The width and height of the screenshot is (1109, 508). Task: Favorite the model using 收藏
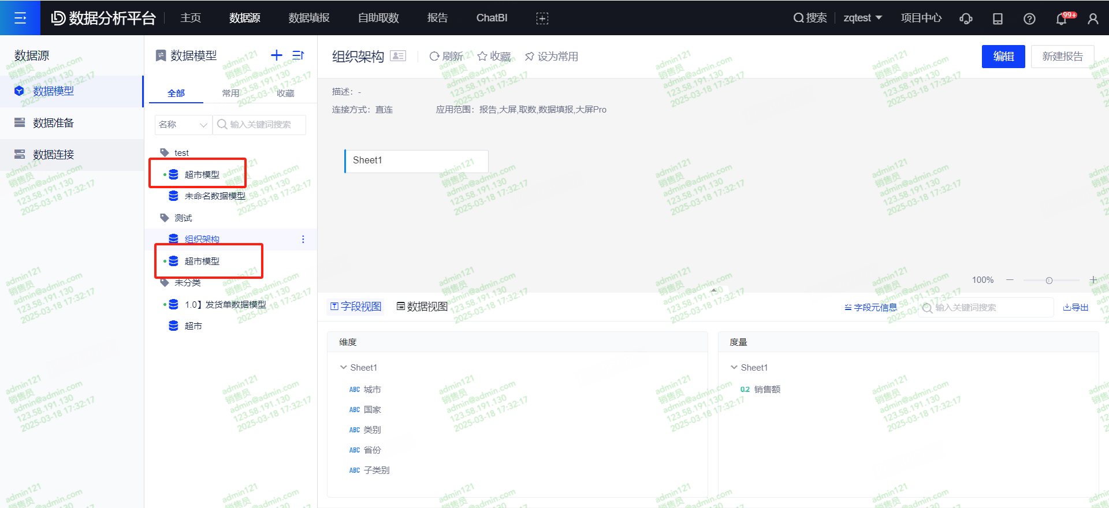click(494, 57)
